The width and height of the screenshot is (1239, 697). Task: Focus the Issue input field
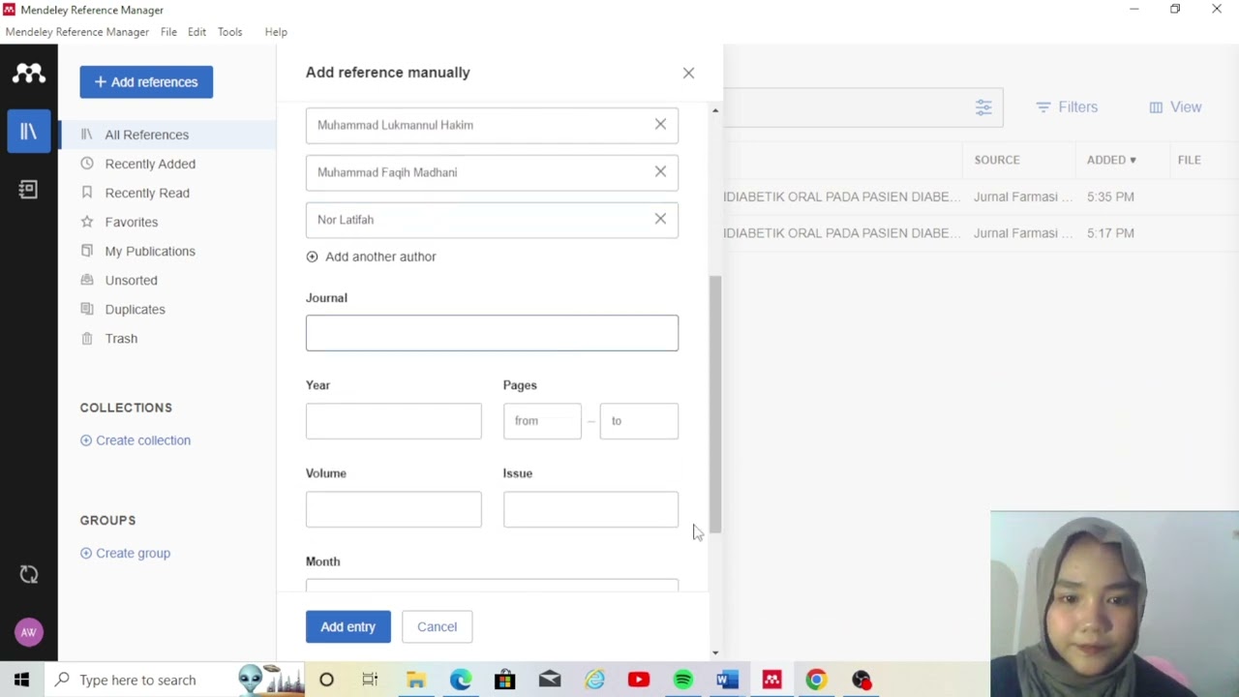[x=590, y=509]
